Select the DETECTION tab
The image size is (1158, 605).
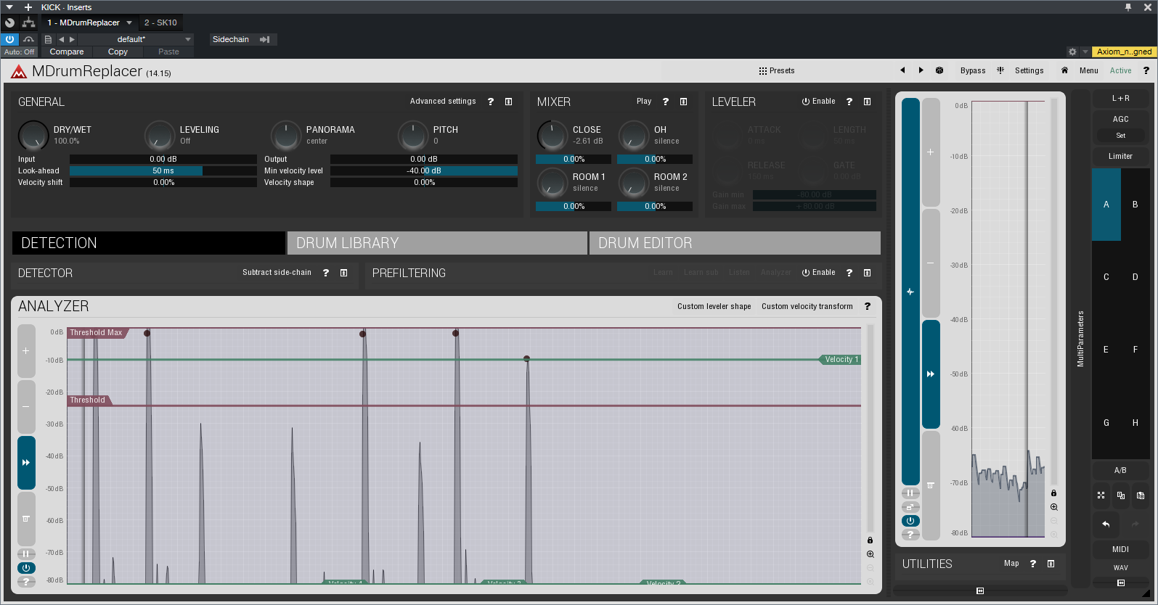tap(149, 243)
